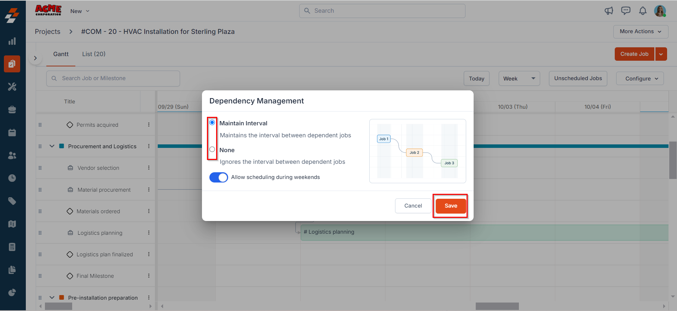Select the Vendor selection job row
The height and width of the screenshot is (311, 677).
pyautogui.click(x=96, y=168)
